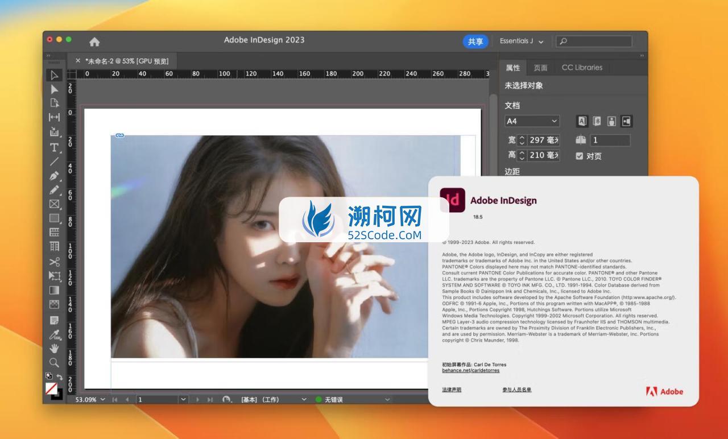Select the Free Transform tool
This screenshot has height=439, width=728.
pos(54,276)
